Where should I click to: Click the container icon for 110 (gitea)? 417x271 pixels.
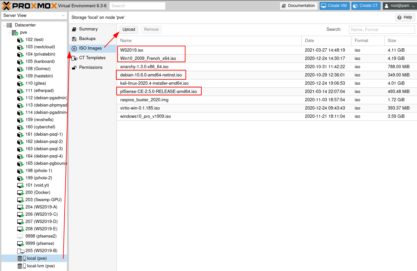pyautogui.click(x=21, y=83)
